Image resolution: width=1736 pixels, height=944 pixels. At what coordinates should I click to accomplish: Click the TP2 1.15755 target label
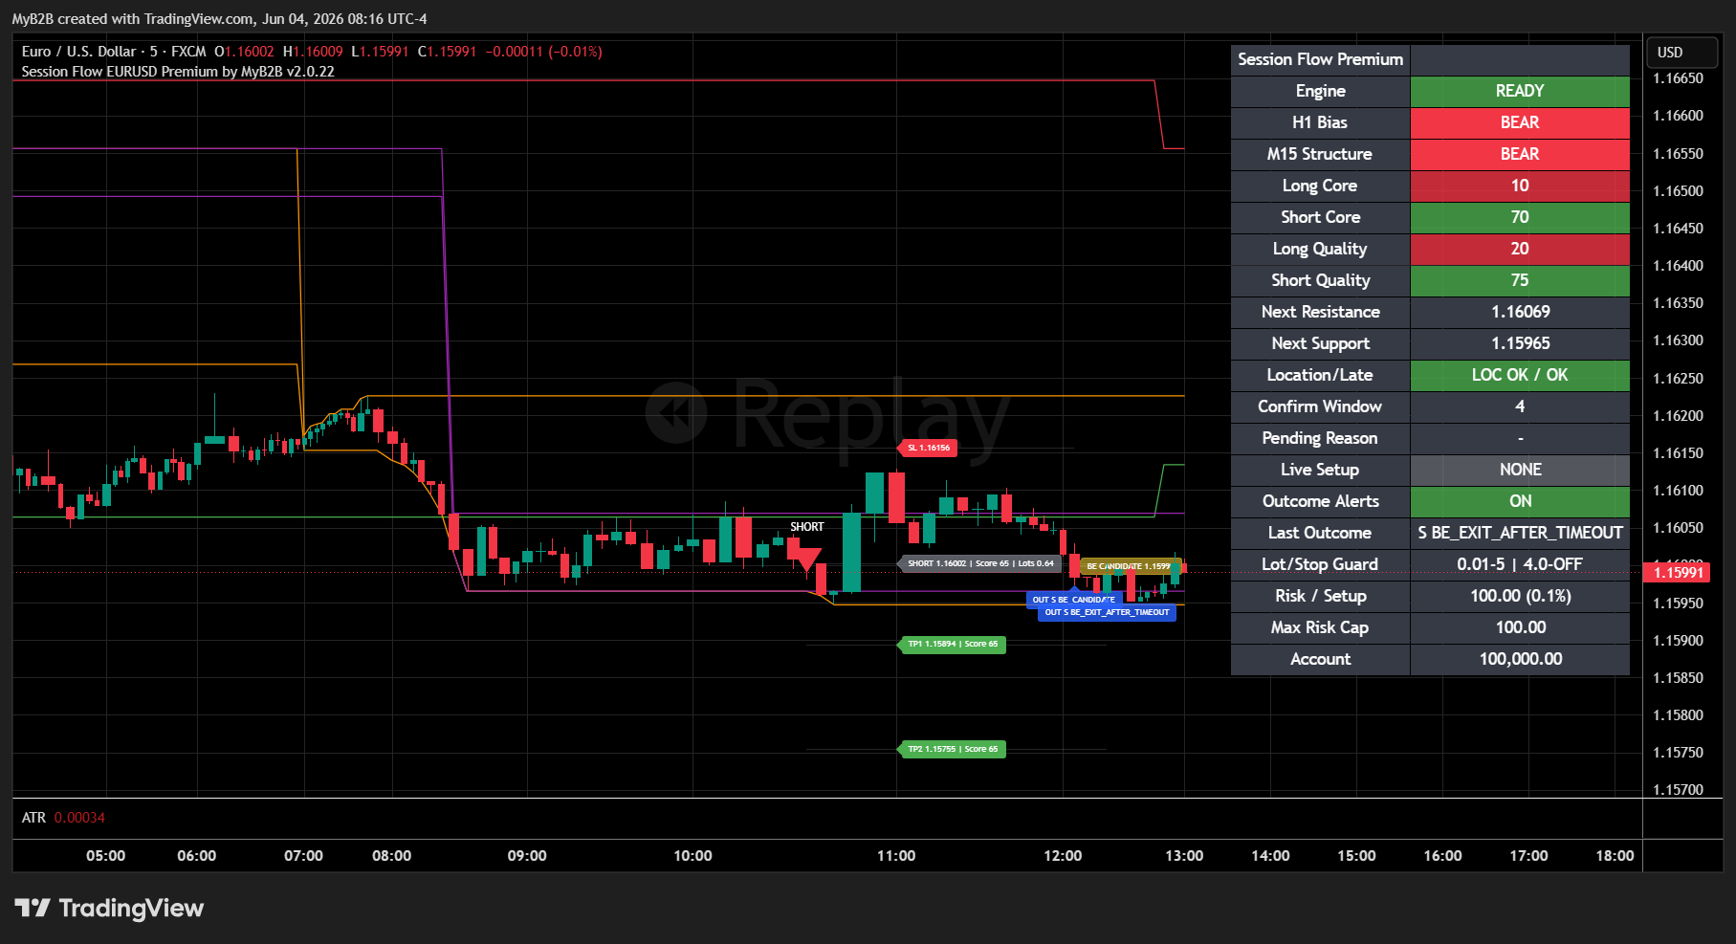tap(952, 749)
